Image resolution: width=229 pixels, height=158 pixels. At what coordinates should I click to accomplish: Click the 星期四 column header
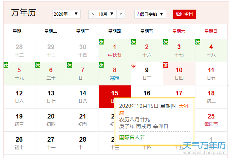pyautogui.click(x=114, y=31)
